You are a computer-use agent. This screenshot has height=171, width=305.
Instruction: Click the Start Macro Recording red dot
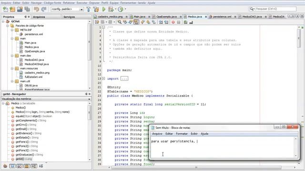click(x=173, y=22)
